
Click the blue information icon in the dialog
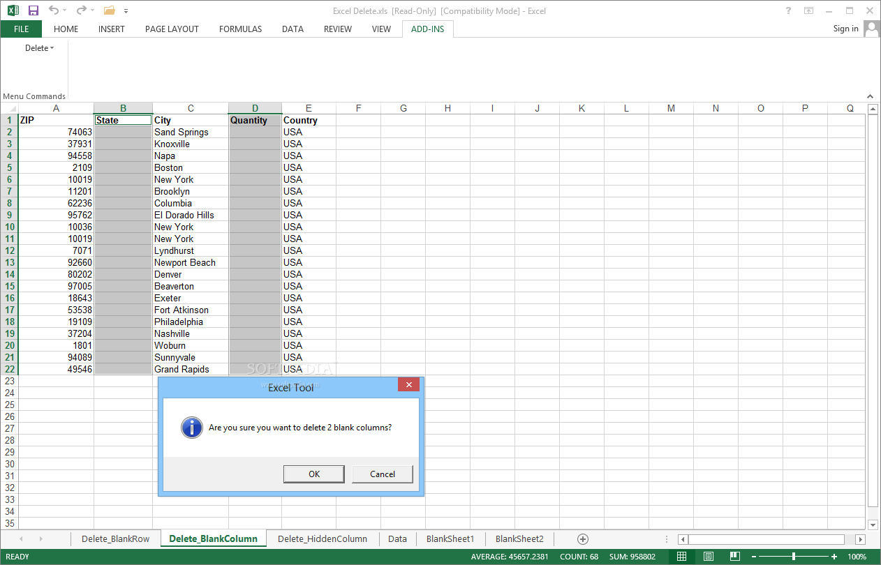(192, 428)
